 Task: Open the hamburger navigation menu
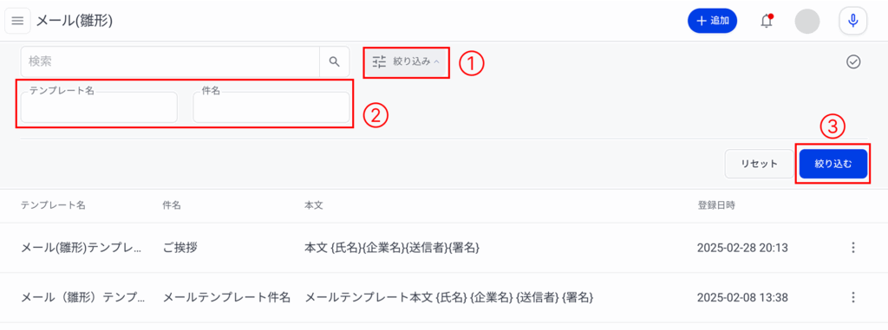coord(17,21)
